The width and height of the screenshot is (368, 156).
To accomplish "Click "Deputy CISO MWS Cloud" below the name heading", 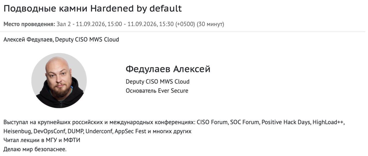I will 158,82.
